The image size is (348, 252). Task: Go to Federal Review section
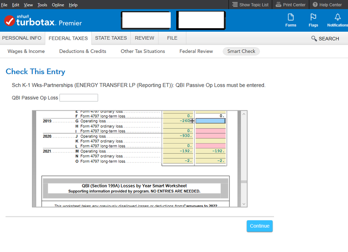coord(196,51)
